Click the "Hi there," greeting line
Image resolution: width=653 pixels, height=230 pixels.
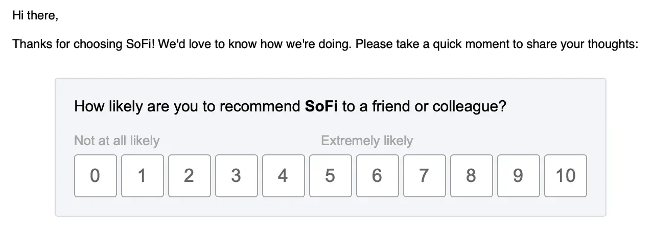(36, 16)
